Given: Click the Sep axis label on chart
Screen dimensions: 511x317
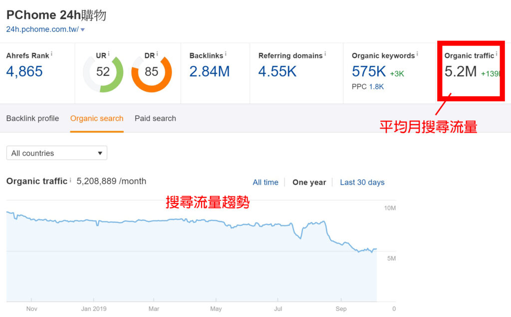Looking at the screenshot, I should [x=341, y=309].
